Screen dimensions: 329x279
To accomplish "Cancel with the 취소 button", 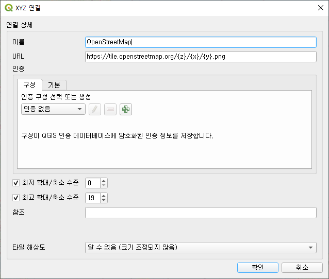I will pos(302,268).
